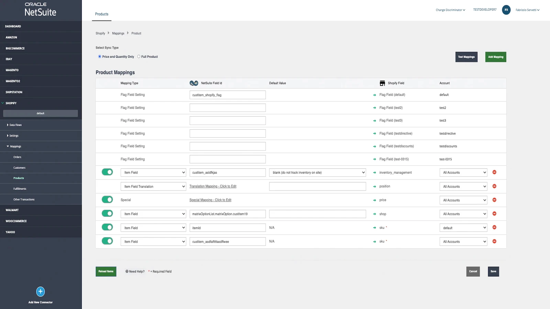Click the Reload Items button
This screenshot has height=309, width=550.
click(106, 272)
